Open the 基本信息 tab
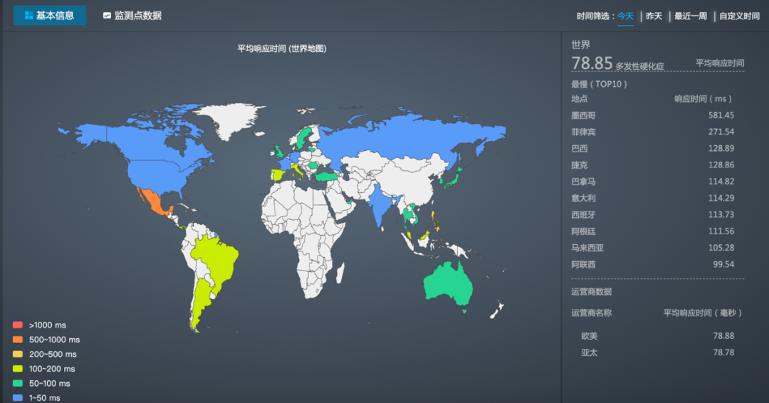 (x=50, y=15)
